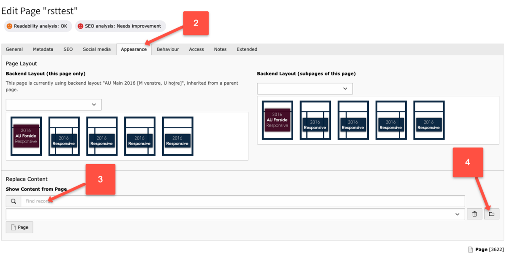
Task: Select AU Forside layout for this page
Action: click(x=26, y=136)
